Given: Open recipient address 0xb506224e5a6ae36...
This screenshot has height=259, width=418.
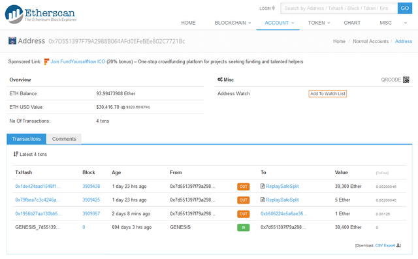Looking at the screenshot, I should 284,214.
